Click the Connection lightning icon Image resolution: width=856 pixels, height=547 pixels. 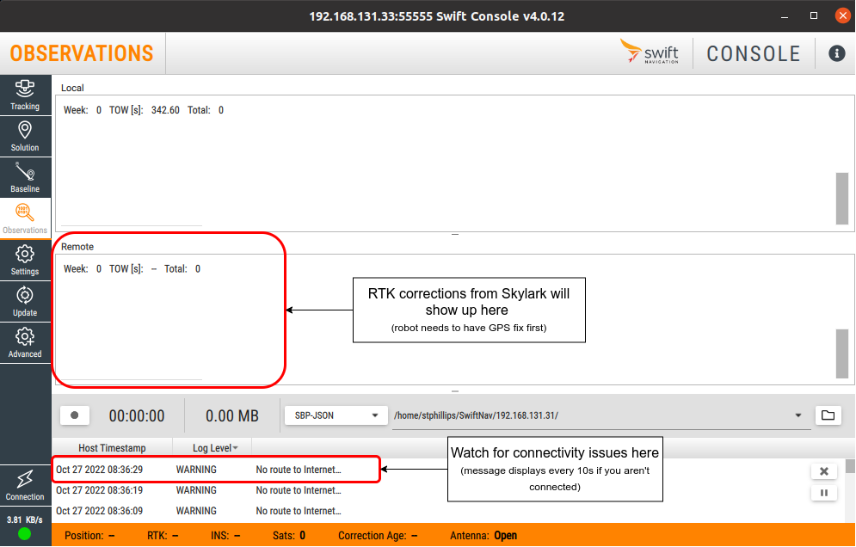25,485
